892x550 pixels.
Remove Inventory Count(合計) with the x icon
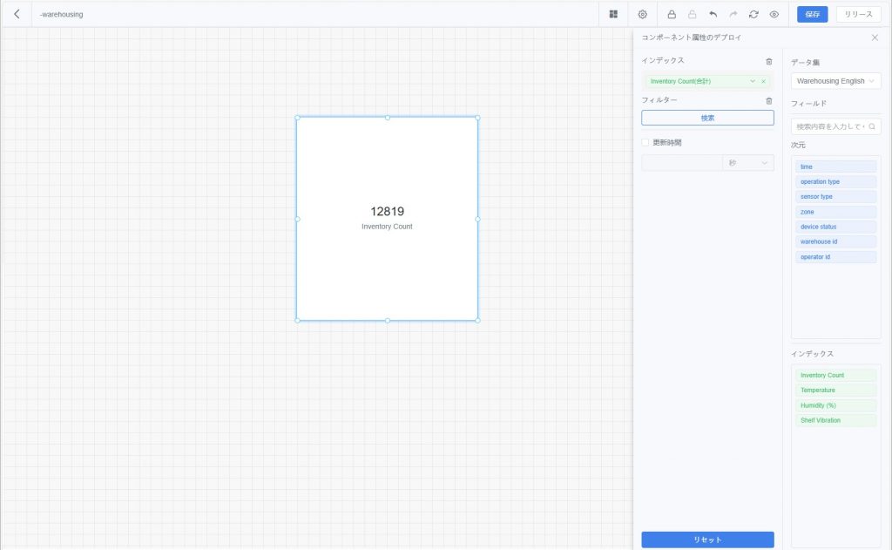coord(764,81)
